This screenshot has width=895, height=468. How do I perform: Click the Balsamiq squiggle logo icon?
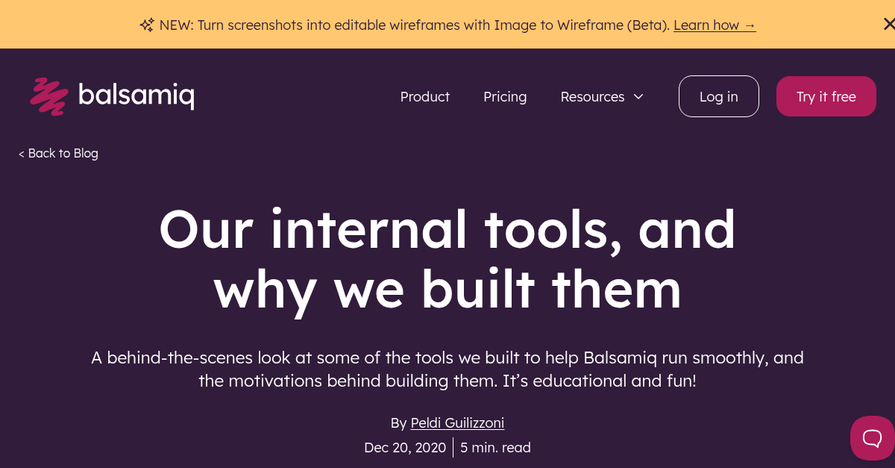(x=48, y=96)
